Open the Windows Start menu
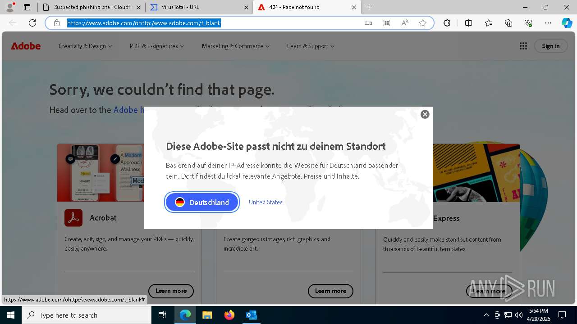This screenshot has width=577, height=324. tap(11, 315)
